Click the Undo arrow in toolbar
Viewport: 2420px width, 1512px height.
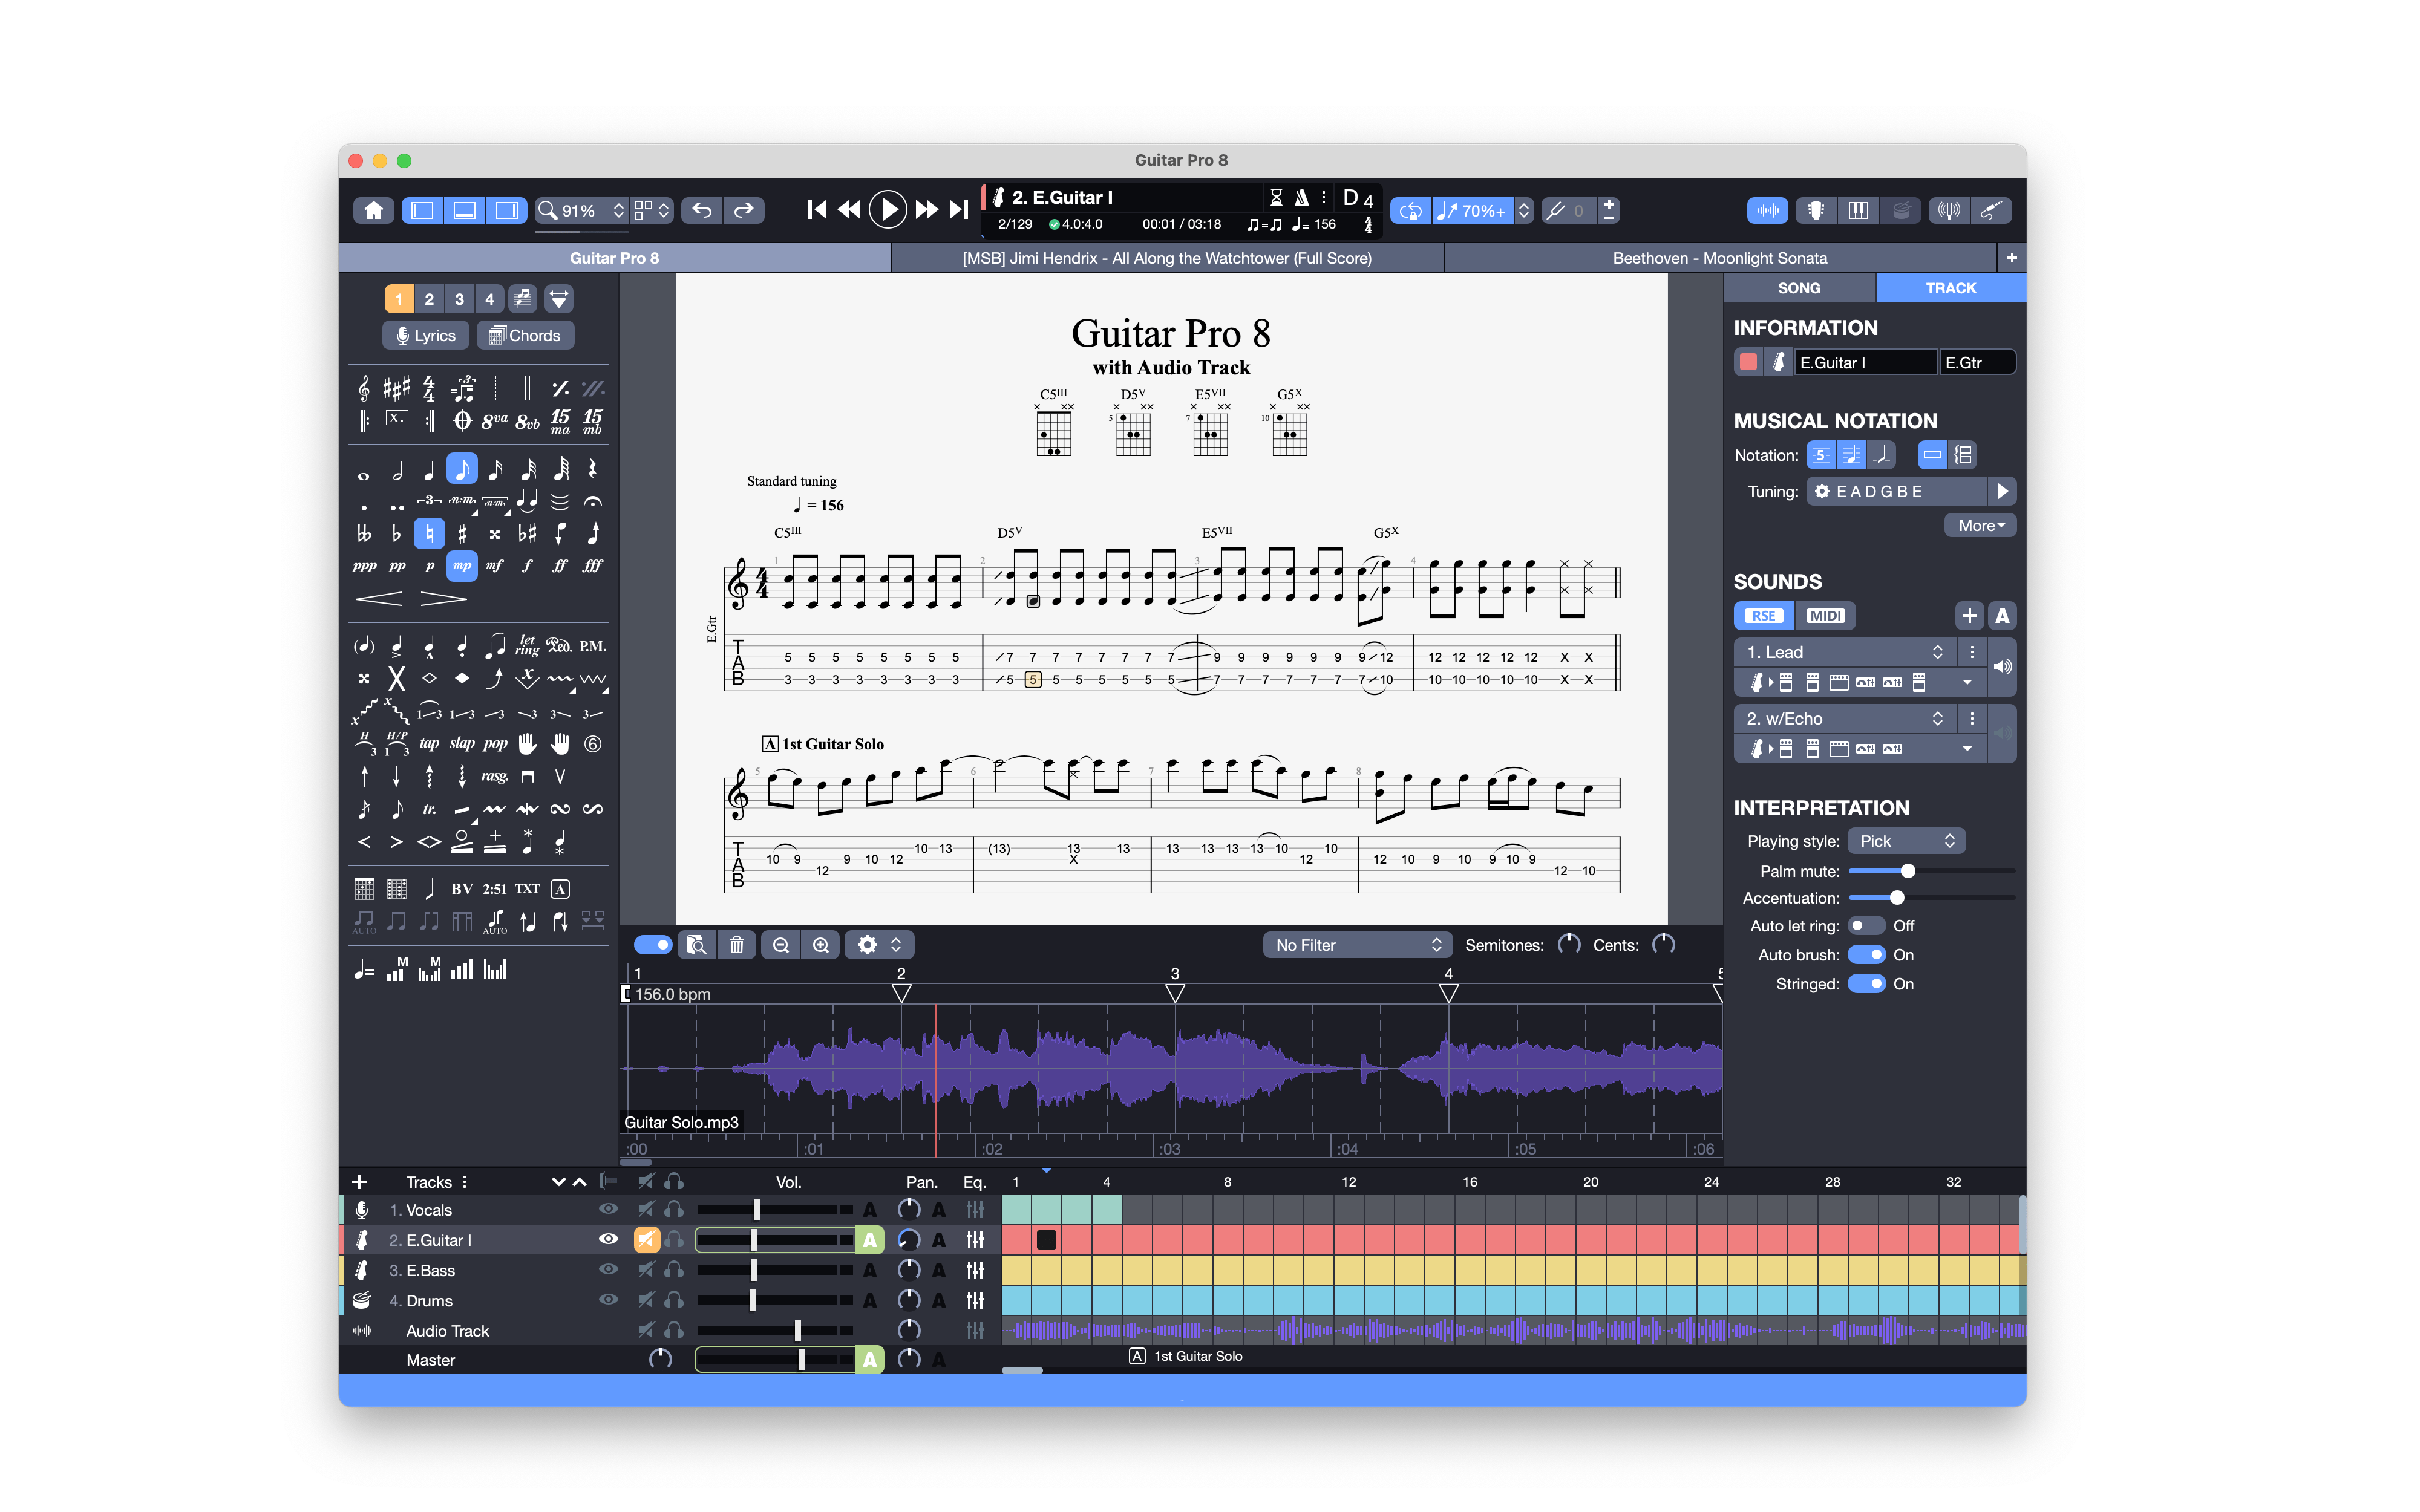(x=702, y=210)
